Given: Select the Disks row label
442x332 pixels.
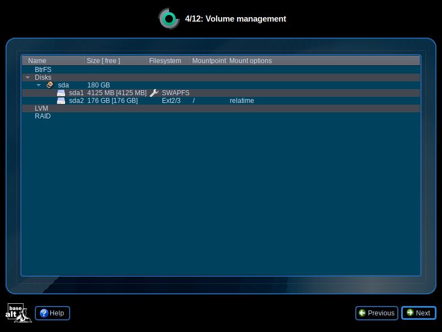Looking at the screenshot, I should [x=43, y=77].
